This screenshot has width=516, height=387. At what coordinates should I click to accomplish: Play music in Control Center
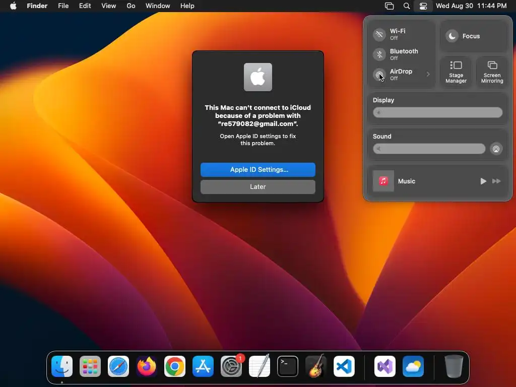[483, 181]
